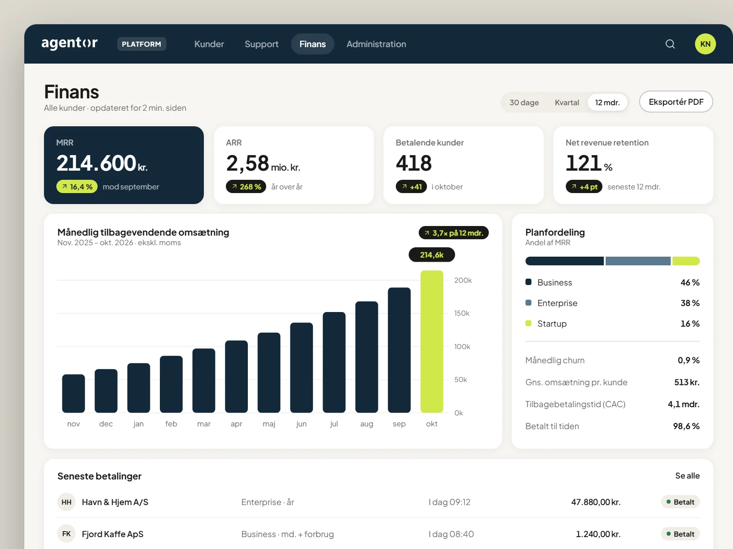
Task: Click Betalt status for Havn & Hjem A/S
Action: point(680,502)
